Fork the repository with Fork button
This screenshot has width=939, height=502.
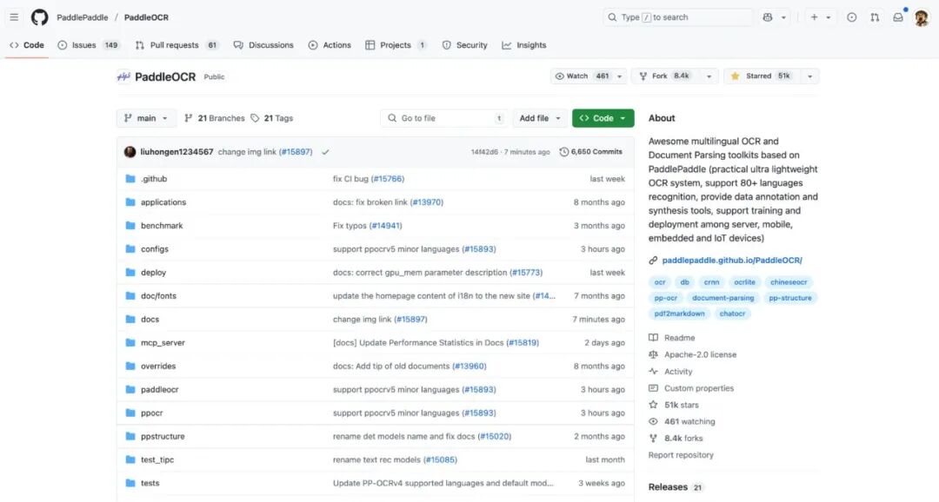665,76
